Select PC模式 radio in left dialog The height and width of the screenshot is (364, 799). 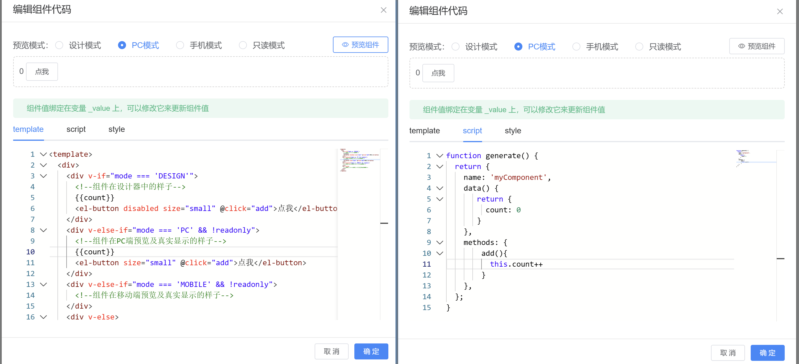click(x=122, y=45)
